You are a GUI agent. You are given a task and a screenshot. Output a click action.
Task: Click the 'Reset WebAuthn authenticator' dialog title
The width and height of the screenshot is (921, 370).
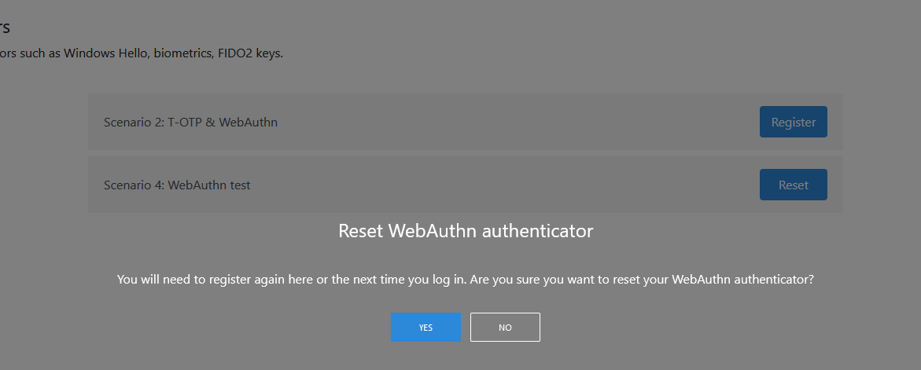coord(465,231)
